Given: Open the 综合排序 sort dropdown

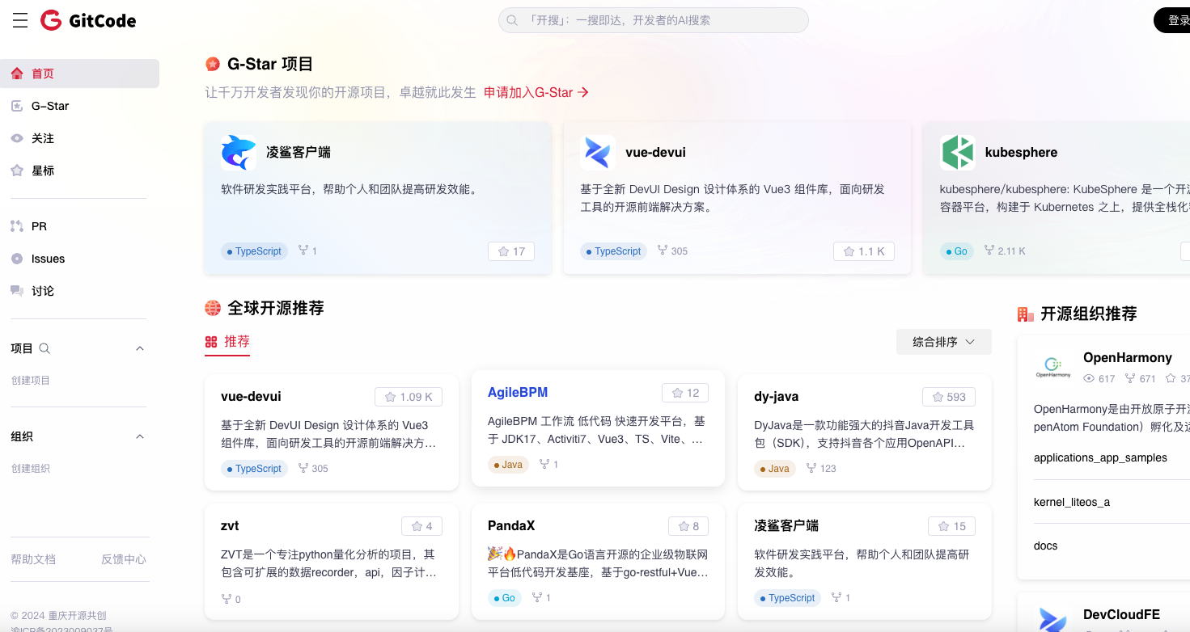Looking at the screenshot, I should point(943,342).
